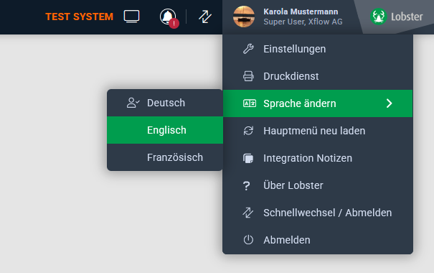Click the TEST SYSTEM label
The image size is (434, 273).
[80, 17]
